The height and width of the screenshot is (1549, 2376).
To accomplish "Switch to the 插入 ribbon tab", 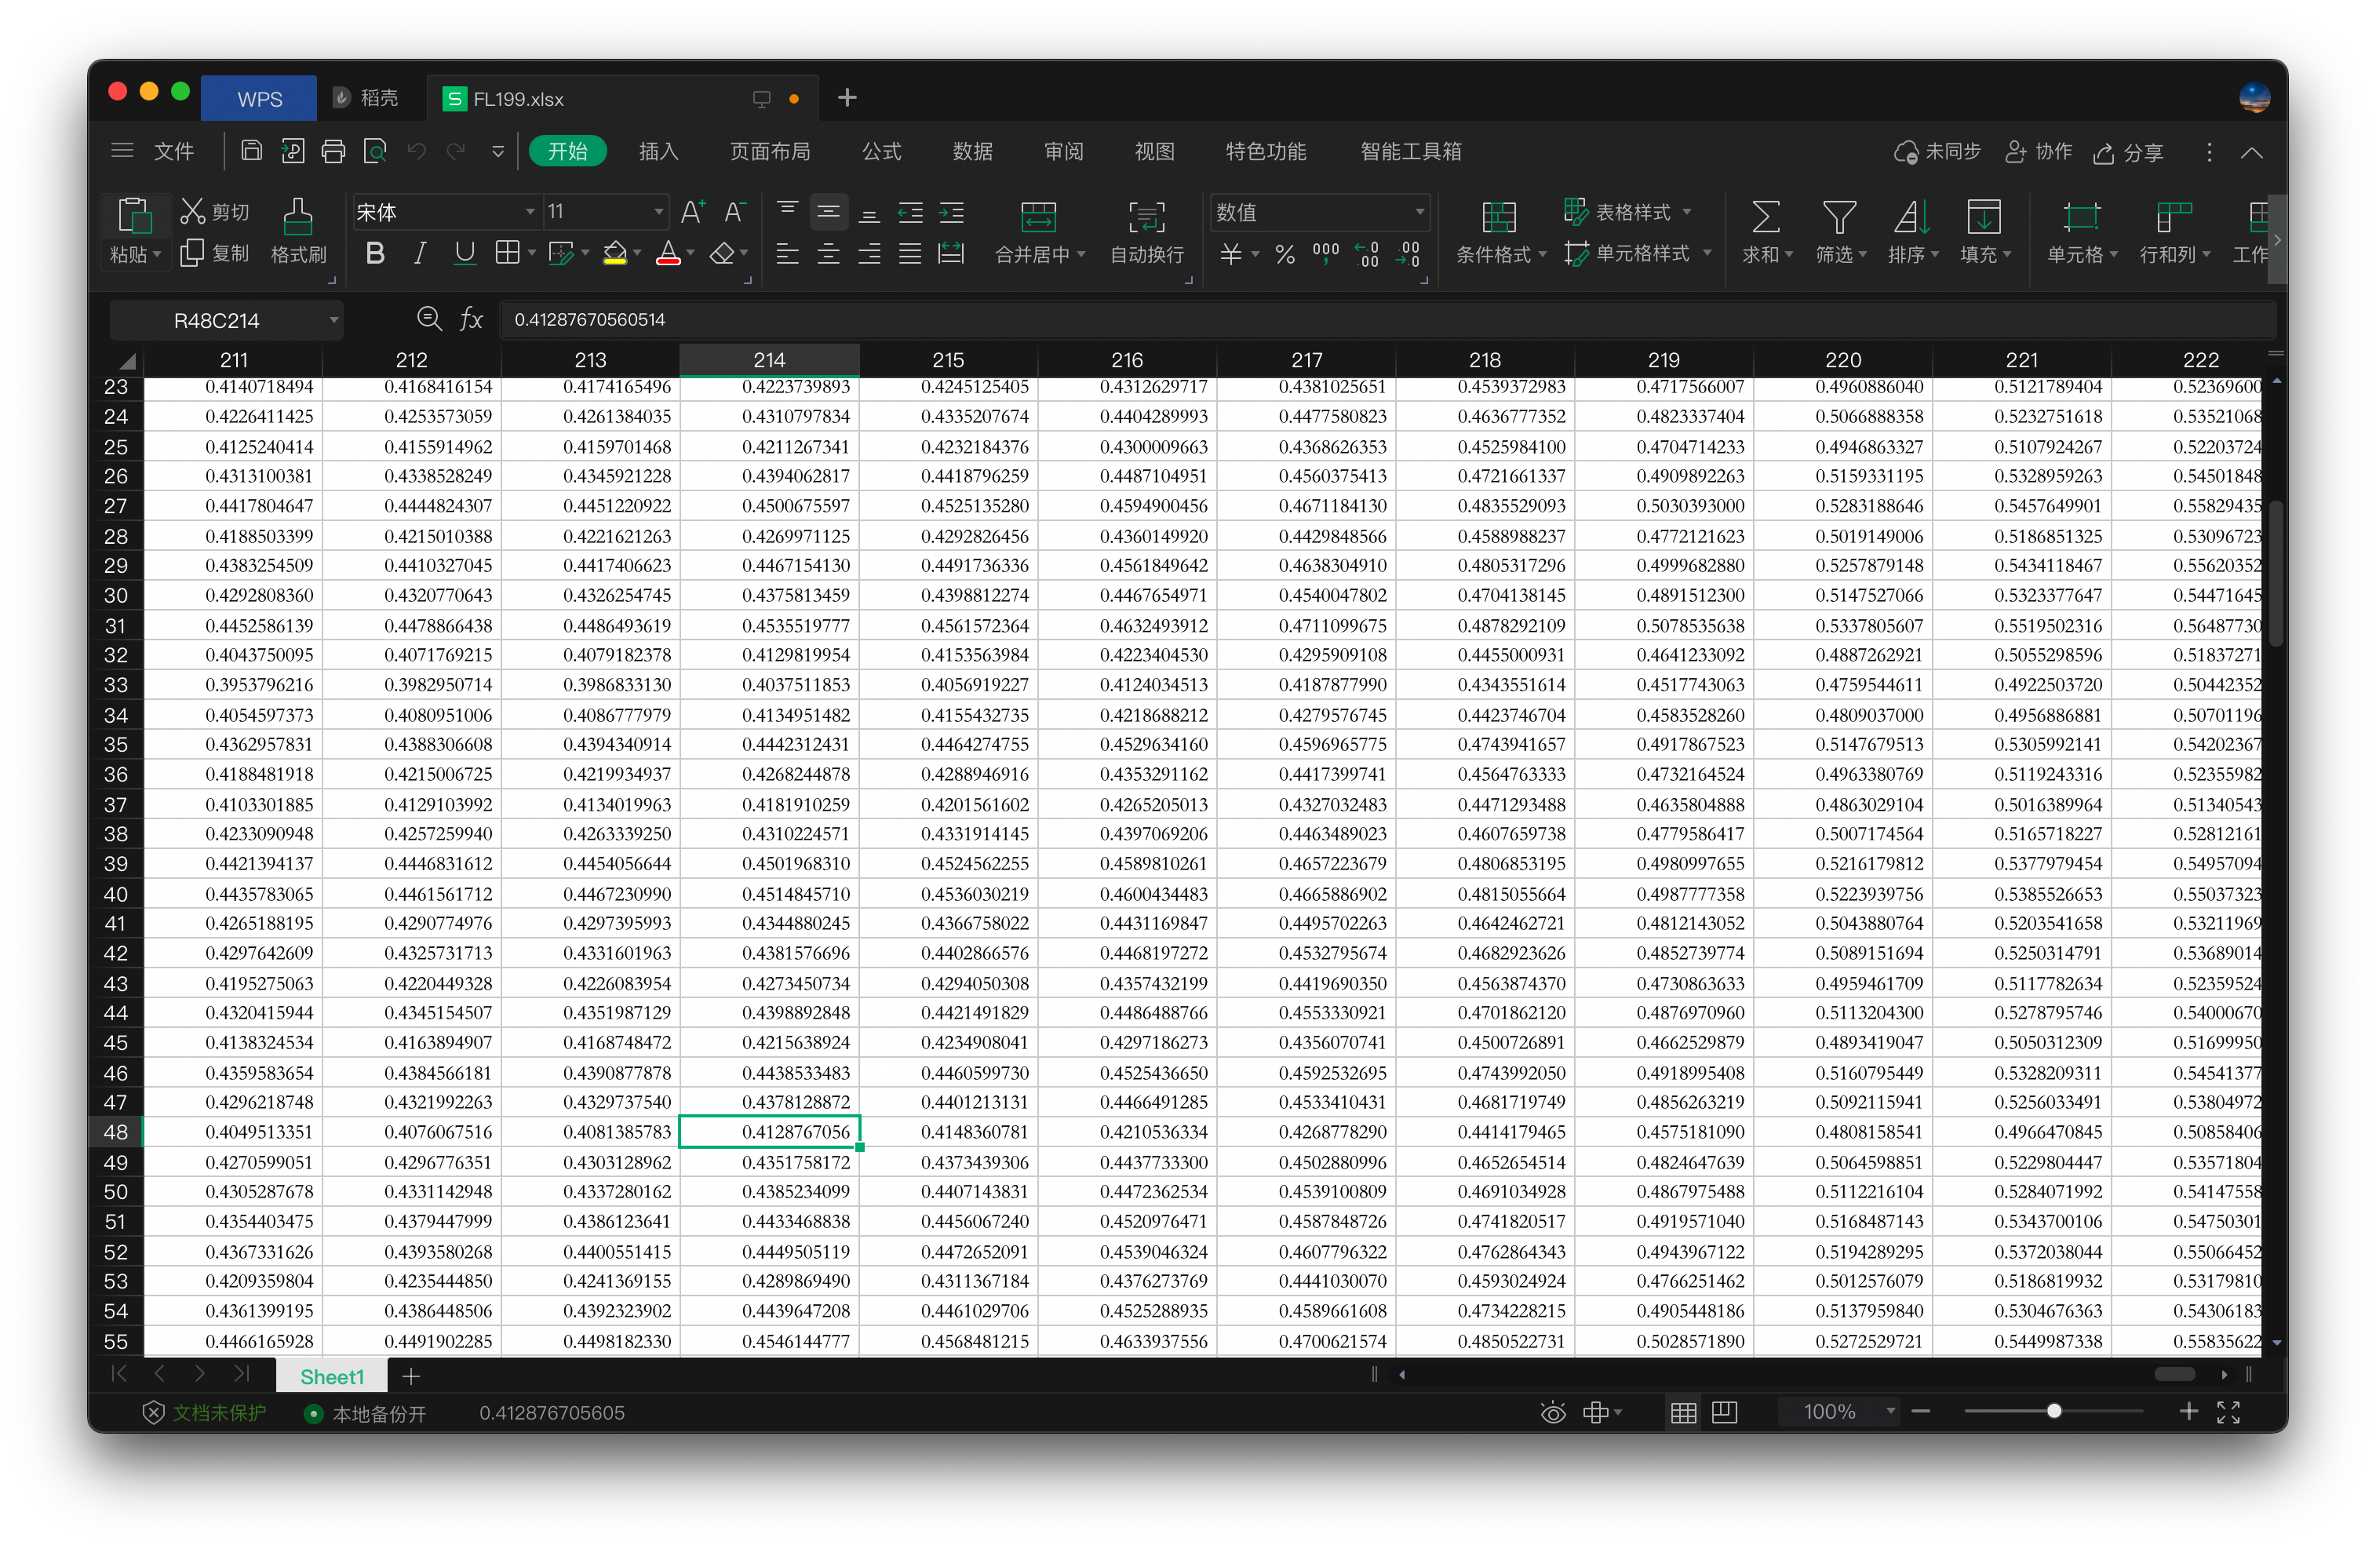I will pyautogui.click(x=658, y=151).
